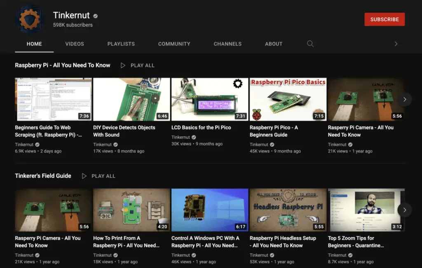The height and width of the screenshot is (268, 422).
Task: Click the 4:20 duration badge
Action: click(x=162, y=226)
